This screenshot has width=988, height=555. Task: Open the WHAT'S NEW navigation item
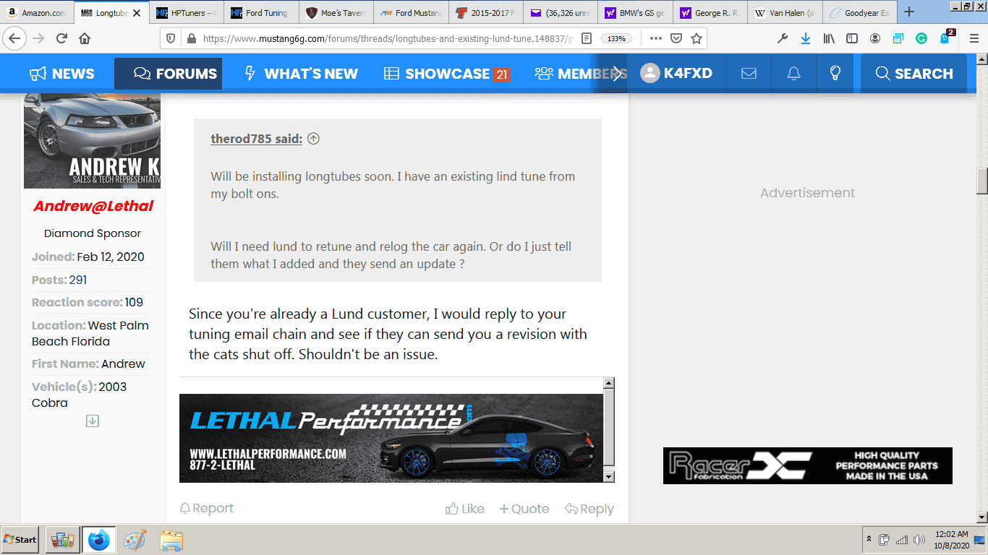point(302,74)
